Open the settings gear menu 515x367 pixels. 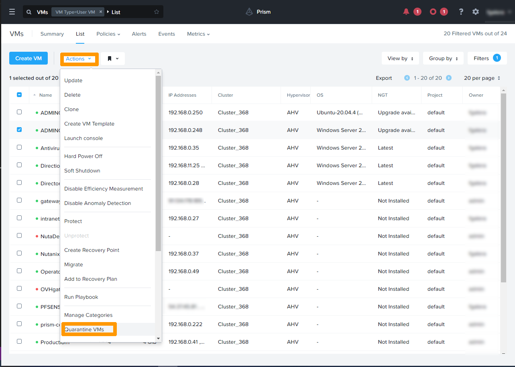pos(476,12)
